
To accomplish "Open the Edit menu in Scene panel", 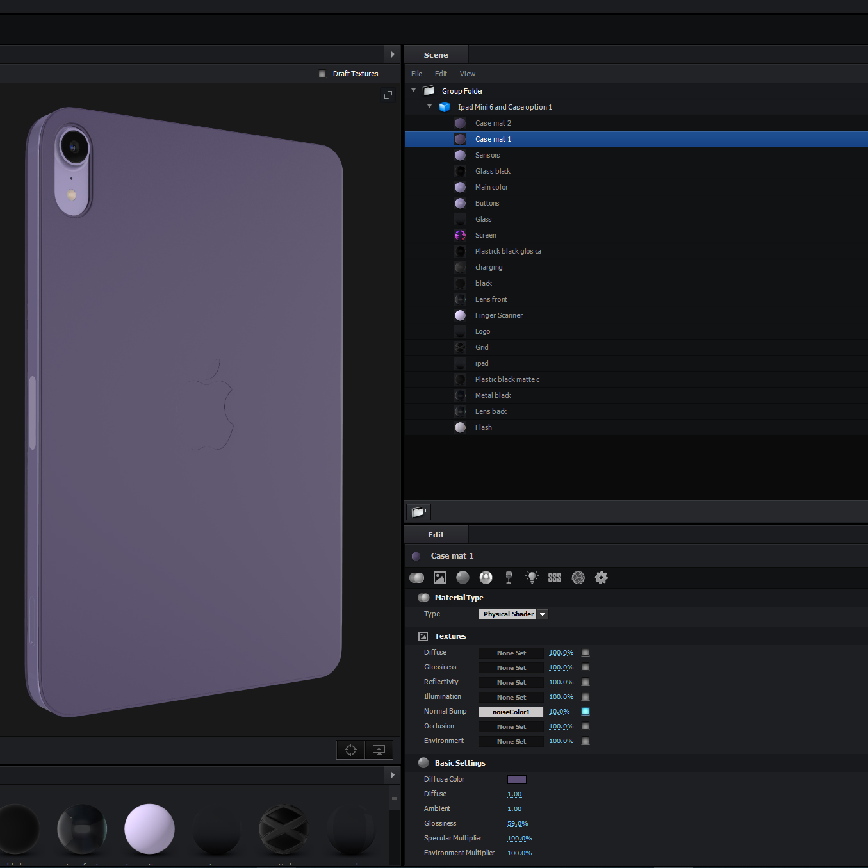I will pyautogui.click(x=441, y=74).
